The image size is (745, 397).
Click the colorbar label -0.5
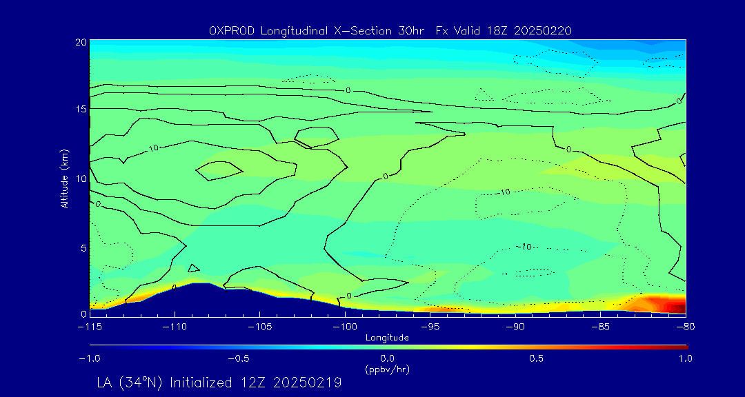[x=239, y=358]
